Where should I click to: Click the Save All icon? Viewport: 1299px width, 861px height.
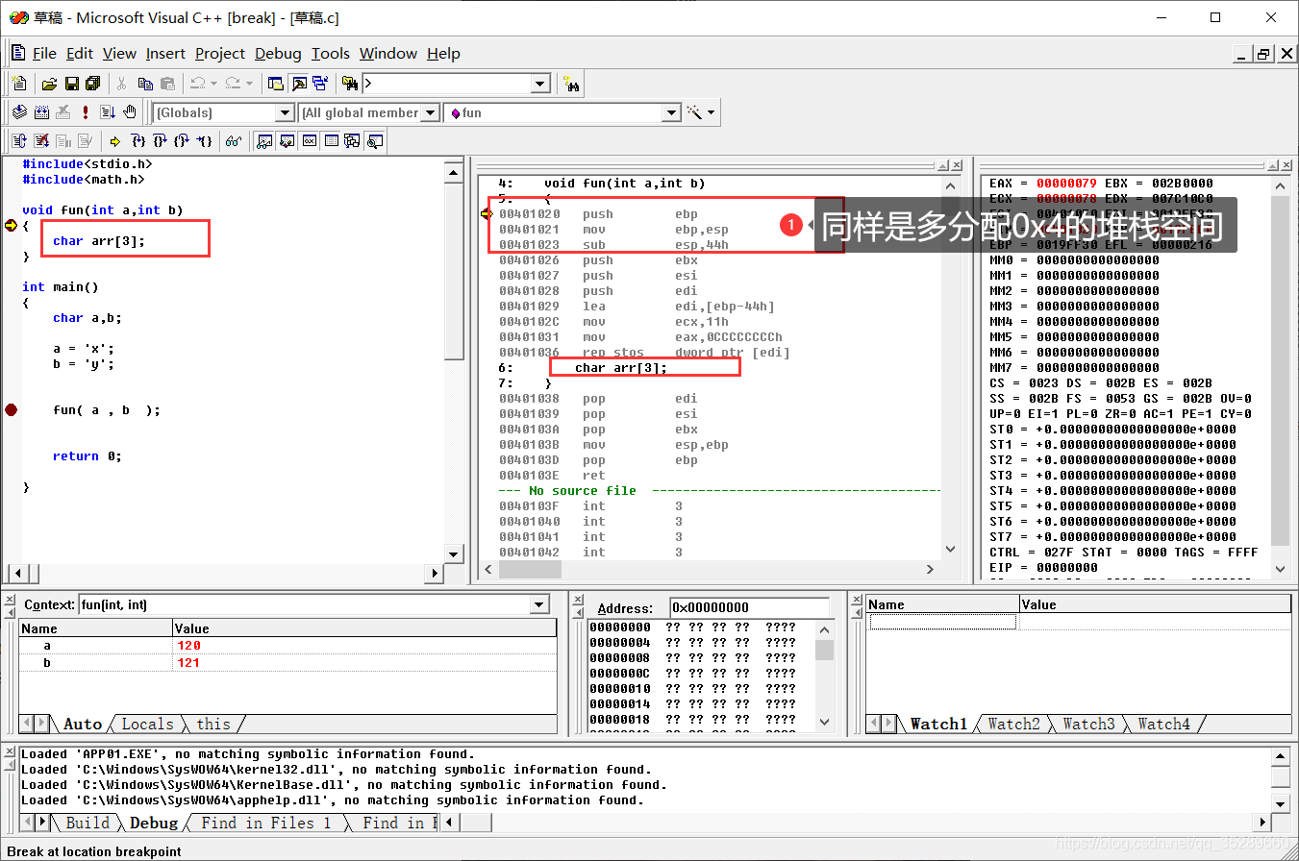[93, 84]
